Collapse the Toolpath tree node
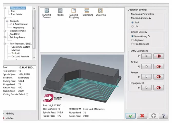 coord(7,21)
